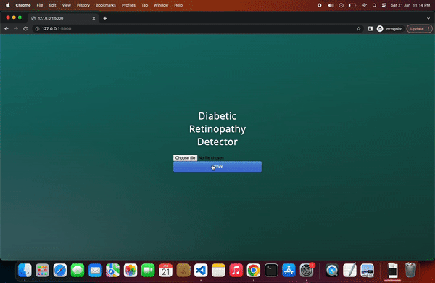Open the Profiles menu
The image size is (435, 283).
[128, 5]
